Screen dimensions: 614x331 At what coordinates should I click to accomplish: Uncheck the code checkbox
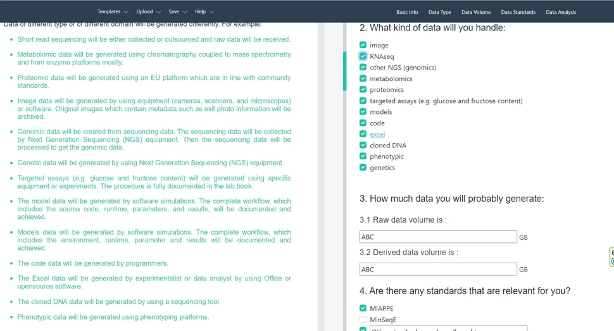pyautogui.click(x=363, y=123)
